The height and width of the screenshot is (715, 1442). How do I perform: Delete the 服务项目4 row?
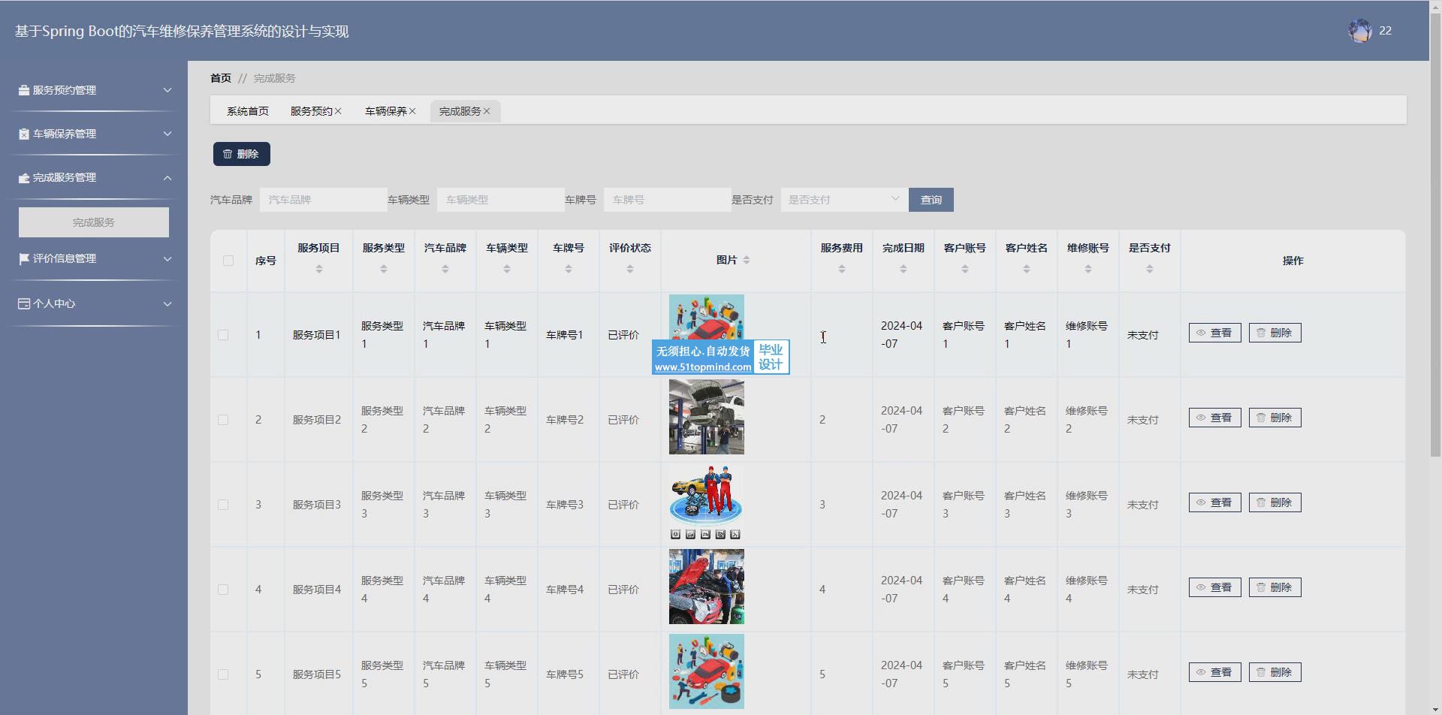(x=1275, y=587)
